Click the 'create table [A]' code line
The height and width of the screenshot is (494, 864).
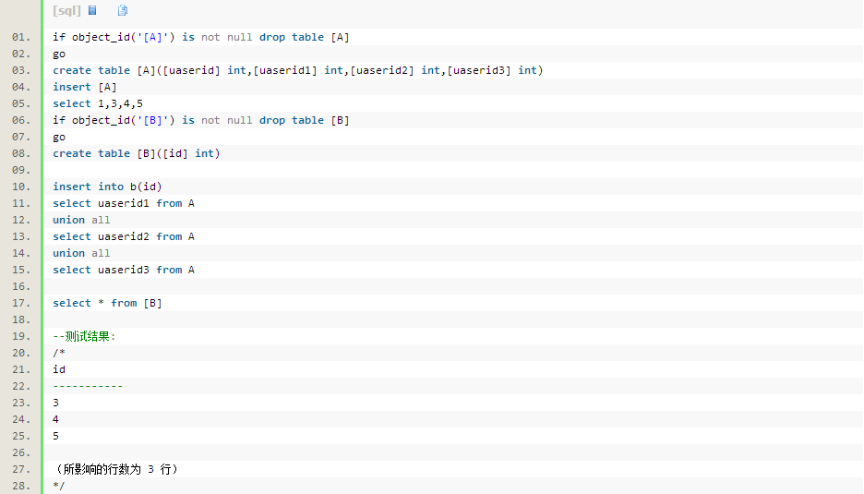[x=297, y=70]
